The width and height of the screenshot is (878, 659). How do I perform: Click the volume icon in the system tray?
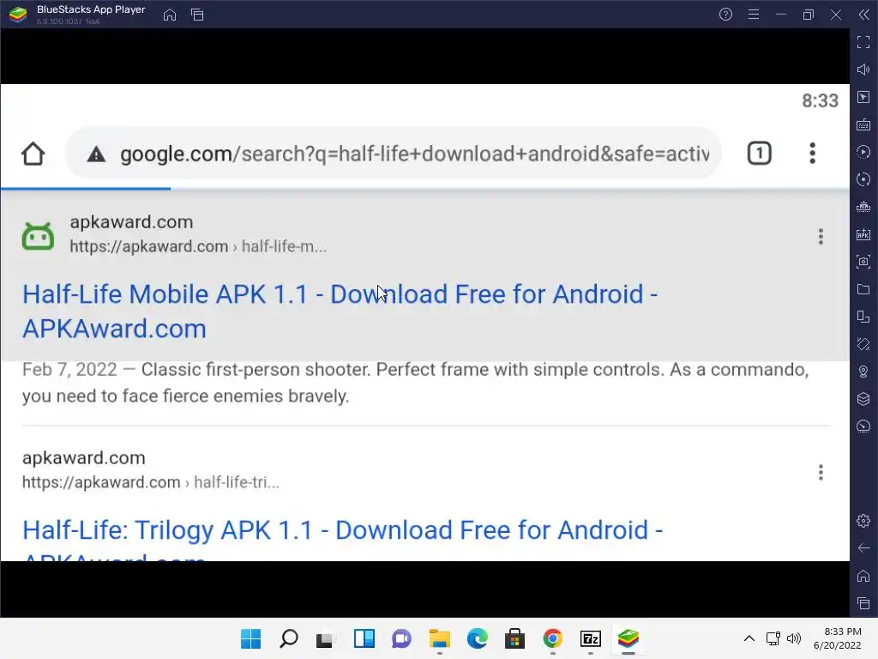[794, 638]
